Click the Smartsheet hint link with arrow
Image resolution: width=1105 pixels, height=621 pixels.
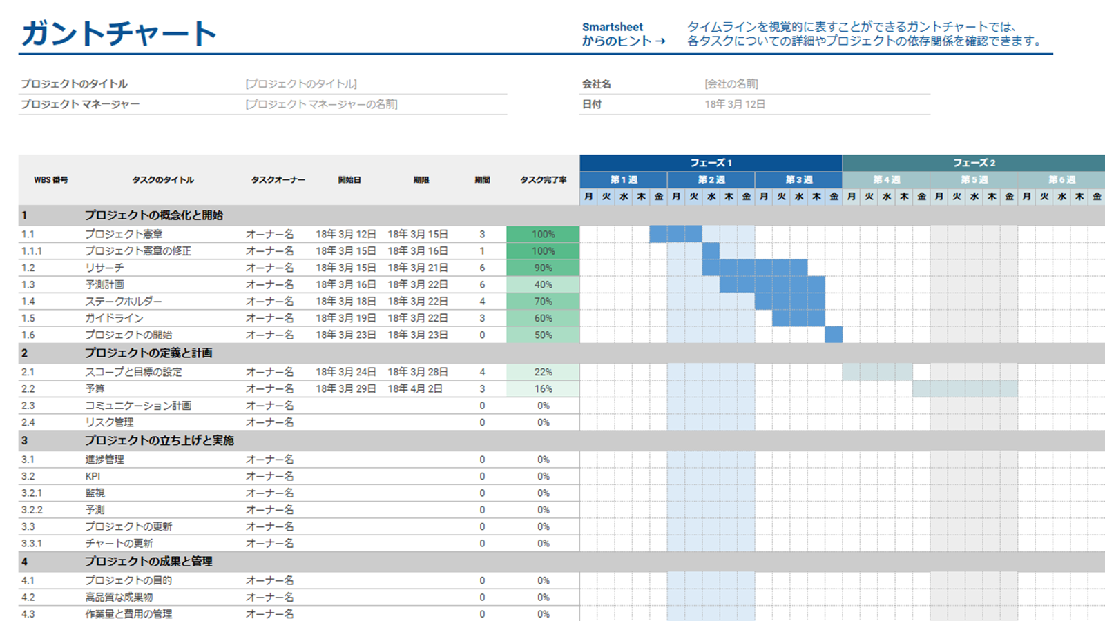point(623,34)
